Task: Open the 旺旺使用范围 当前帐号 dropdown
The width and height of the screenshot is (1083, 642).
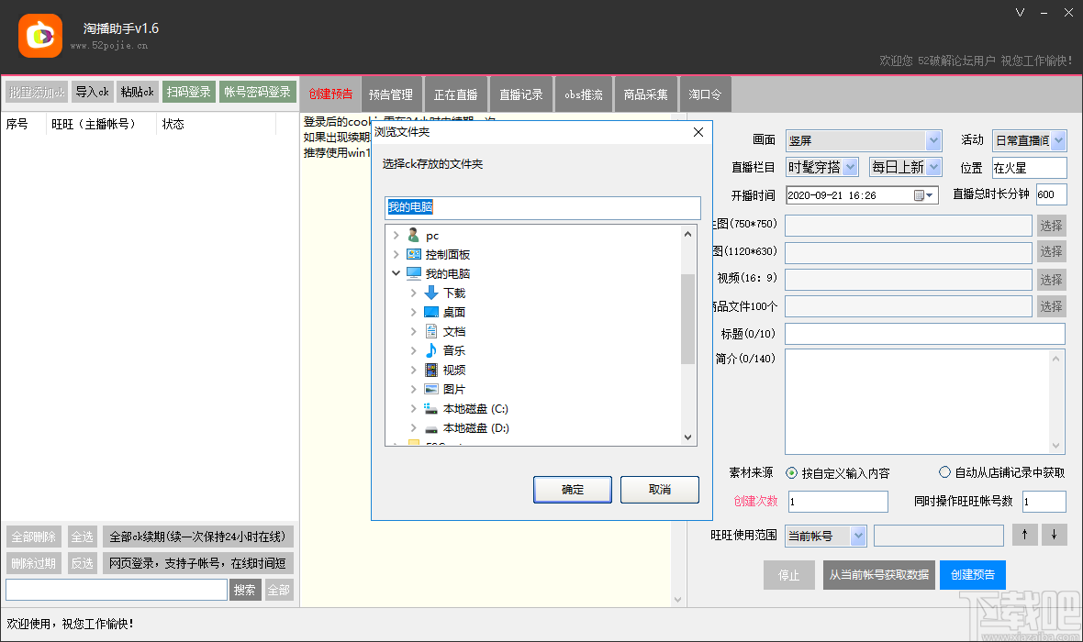Action: (x=858, y=536)
